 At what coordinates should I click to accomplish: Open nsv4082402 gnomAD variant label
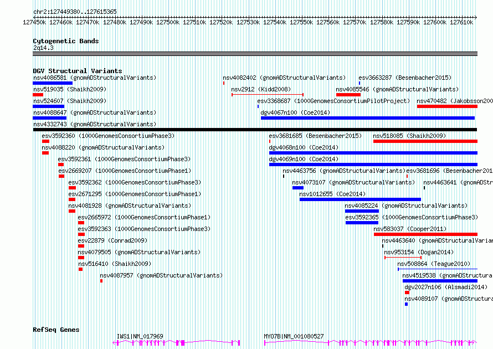point(284,78)
